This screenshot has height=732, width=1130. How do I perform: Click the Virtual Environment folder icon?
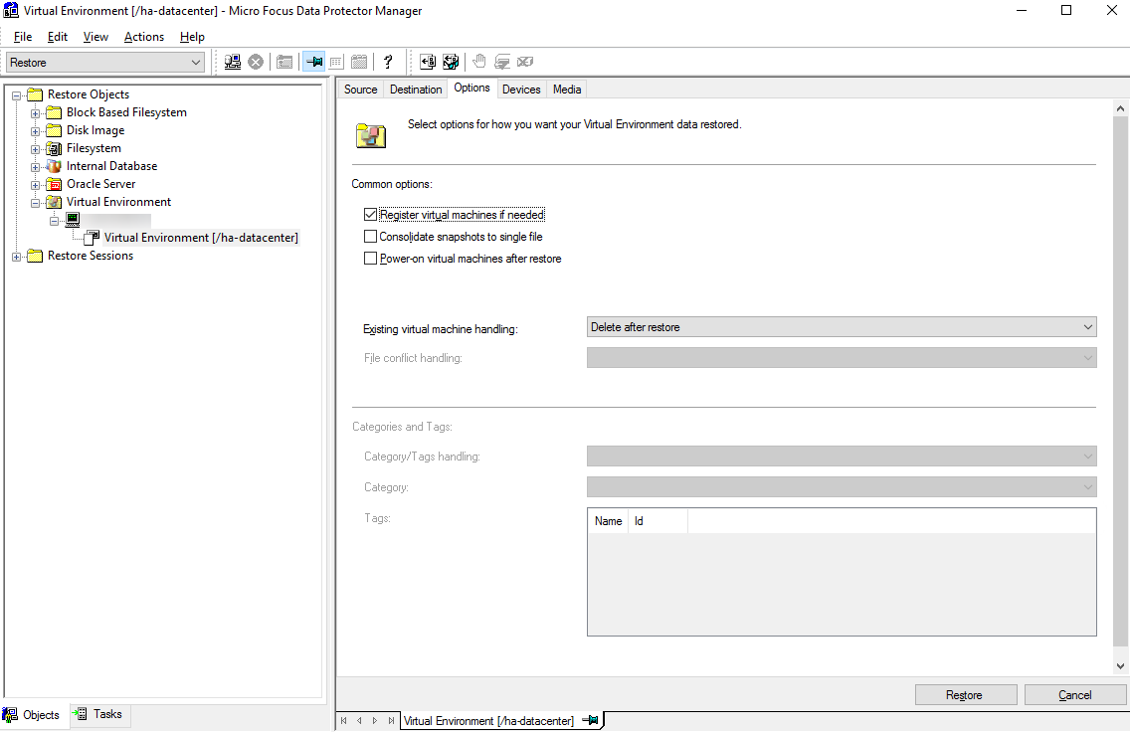click(x=54, y=202)
